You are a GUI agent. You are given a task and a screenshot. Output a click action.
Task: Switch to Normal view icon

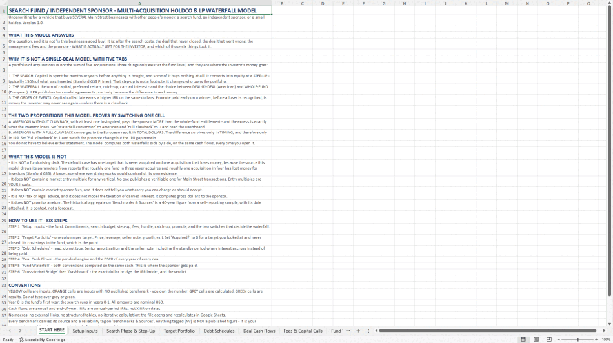(523, 340)
